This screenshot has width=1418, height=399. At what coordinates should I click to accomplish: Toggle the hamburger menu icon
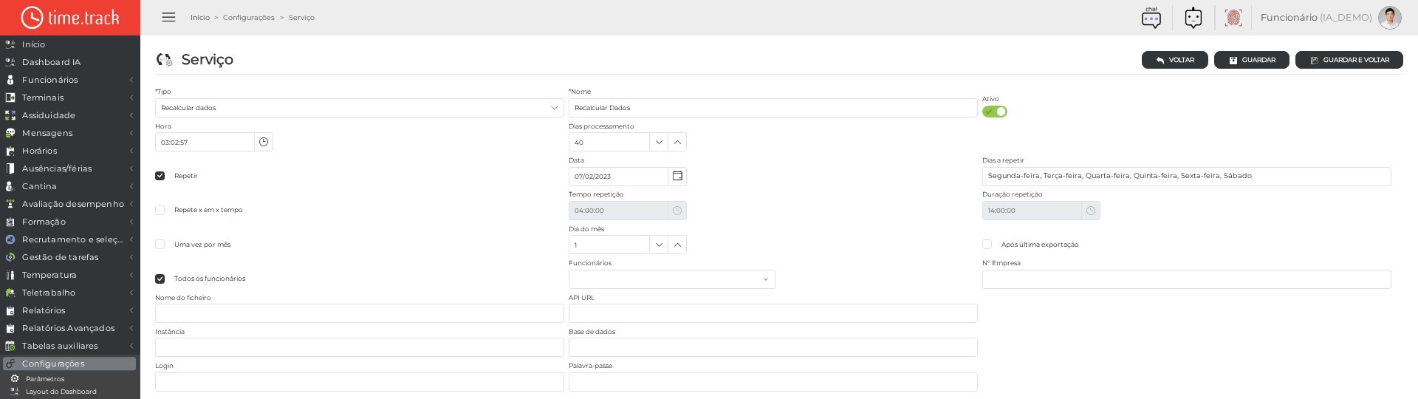pyautogui.click(x=168, y=17)
